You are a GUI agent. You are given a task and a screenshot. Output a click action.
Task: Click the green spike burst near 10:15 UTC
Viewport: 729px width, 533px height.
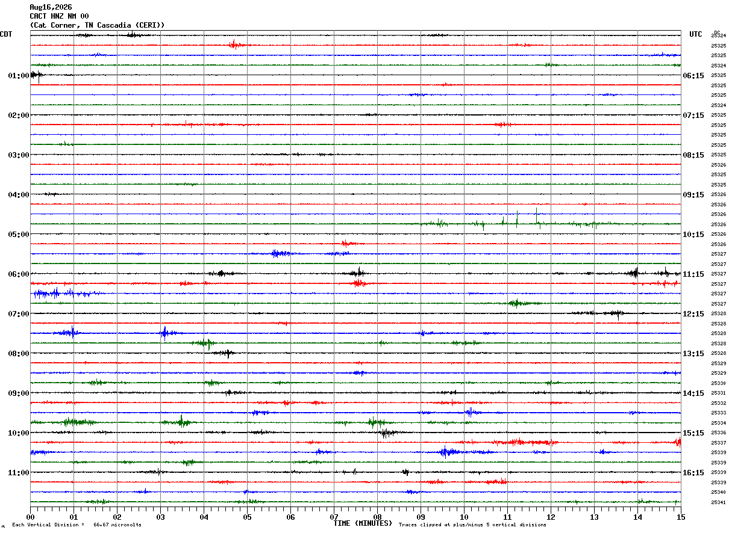point(512,220)
